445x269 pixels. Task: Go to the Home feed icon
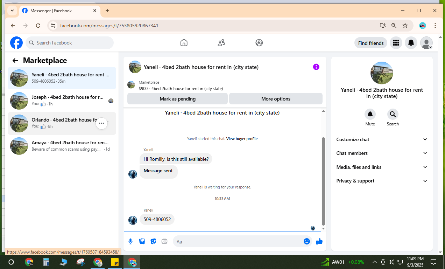pyautogui.click(x=184, y=43)
